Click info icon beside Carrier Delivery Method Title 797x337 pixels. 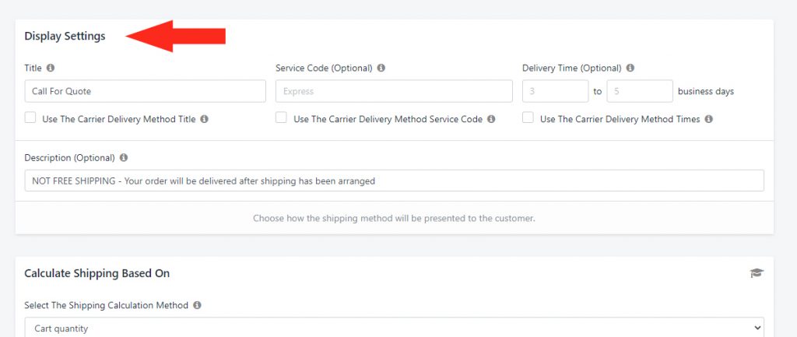click(x=205, y=119)
